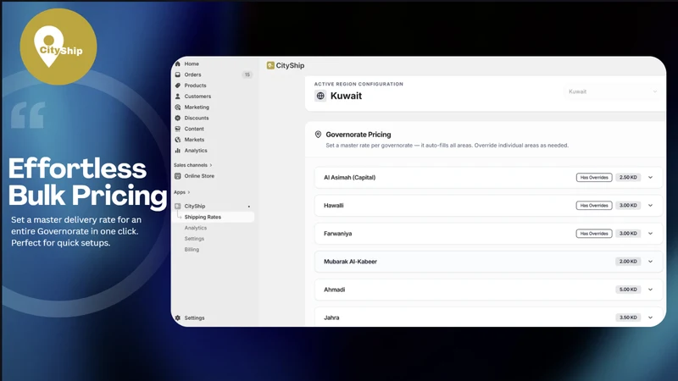Click the 3.50 KD rate for Jahra
The height and width of the screenshot is (381, 678).
coord(628,317)
